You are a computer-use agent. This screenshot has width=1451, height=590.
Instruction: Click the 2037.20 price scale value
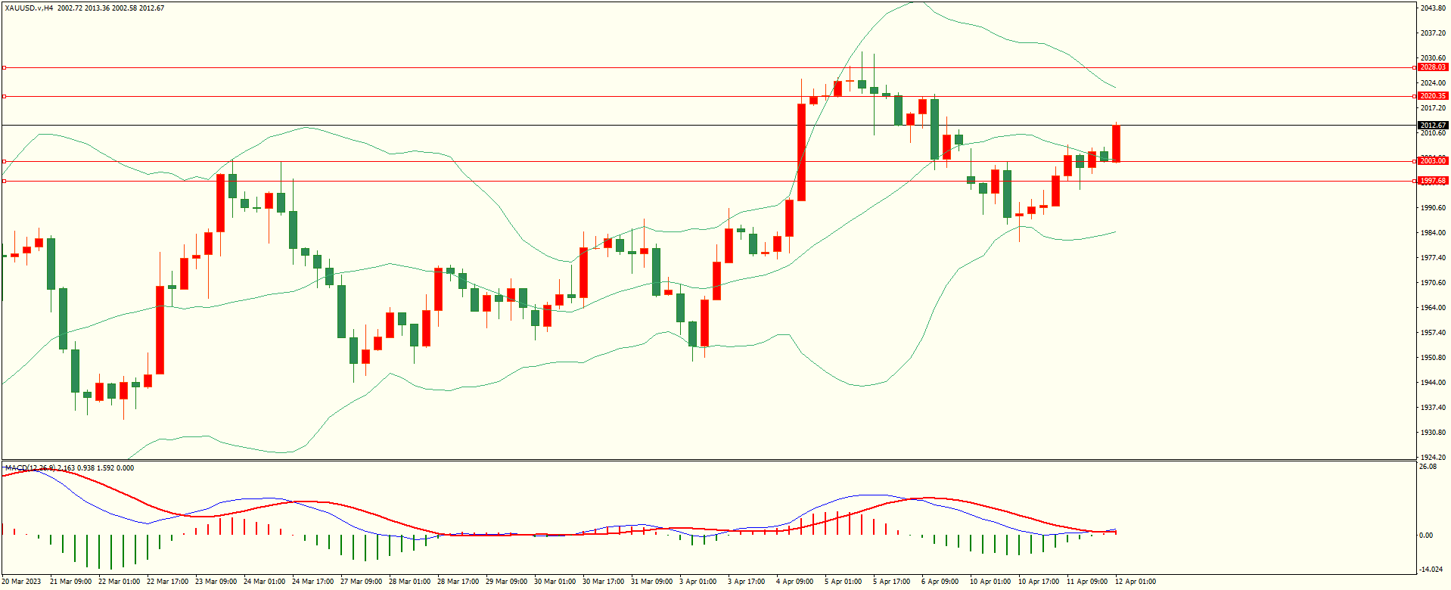pyautogui.click(x=1434, y=33)
